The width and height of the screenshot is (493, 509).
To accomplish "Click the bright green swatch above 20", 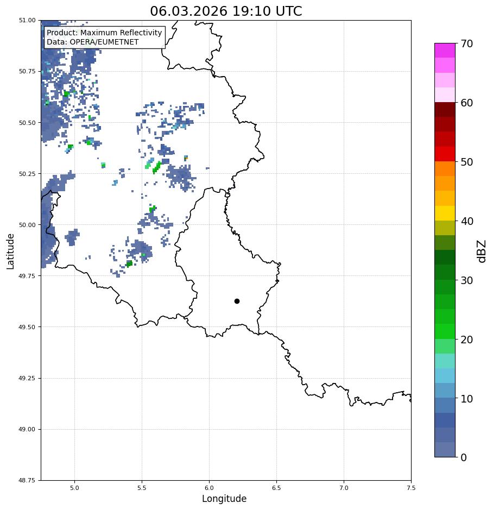I will pyautogui.click(x=445, y=331).
